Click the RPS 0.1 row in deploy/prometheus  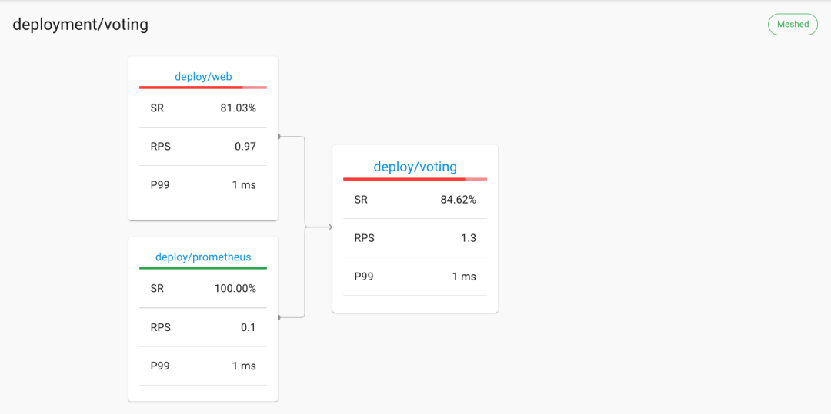(x=203, y=327)
